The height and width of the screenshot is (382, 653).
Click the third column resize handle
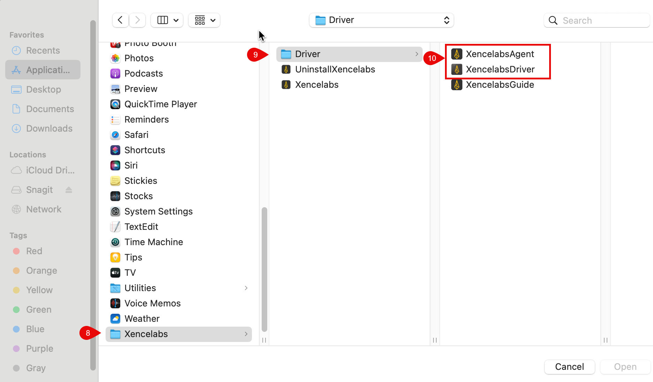pyautogui.click(x=606, y=340)
